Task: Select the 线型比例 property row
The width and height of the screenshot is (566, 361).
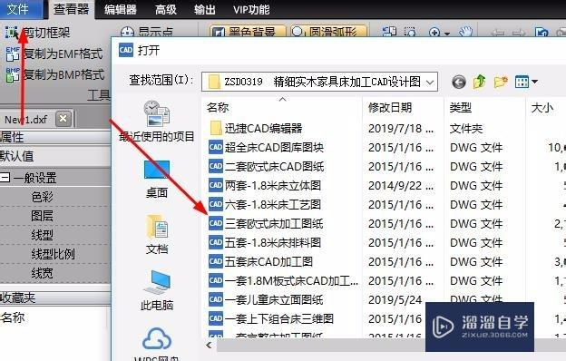Action: click(x=54, y=254)
